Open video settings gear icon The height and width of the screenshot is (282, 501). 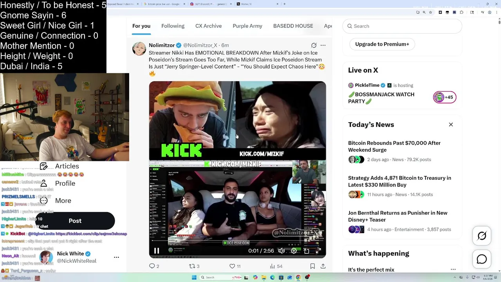pos(294,251)
